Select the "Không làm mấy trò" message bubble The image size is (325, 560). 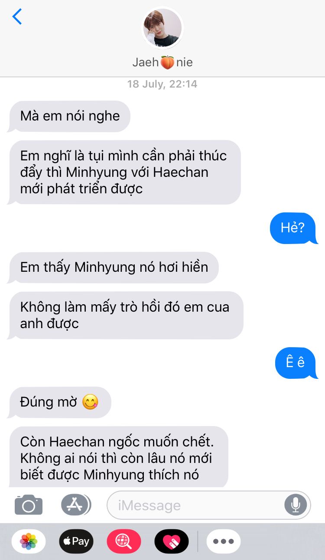[126, 315]
